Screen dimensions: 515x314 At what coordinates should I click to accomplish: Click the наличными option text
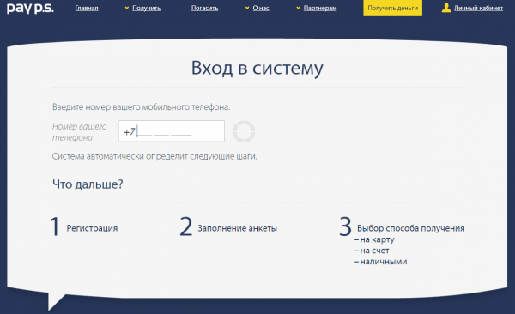pos(384,262)
